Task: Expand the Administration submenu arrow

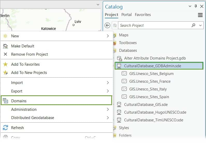Action: (108, 110)
